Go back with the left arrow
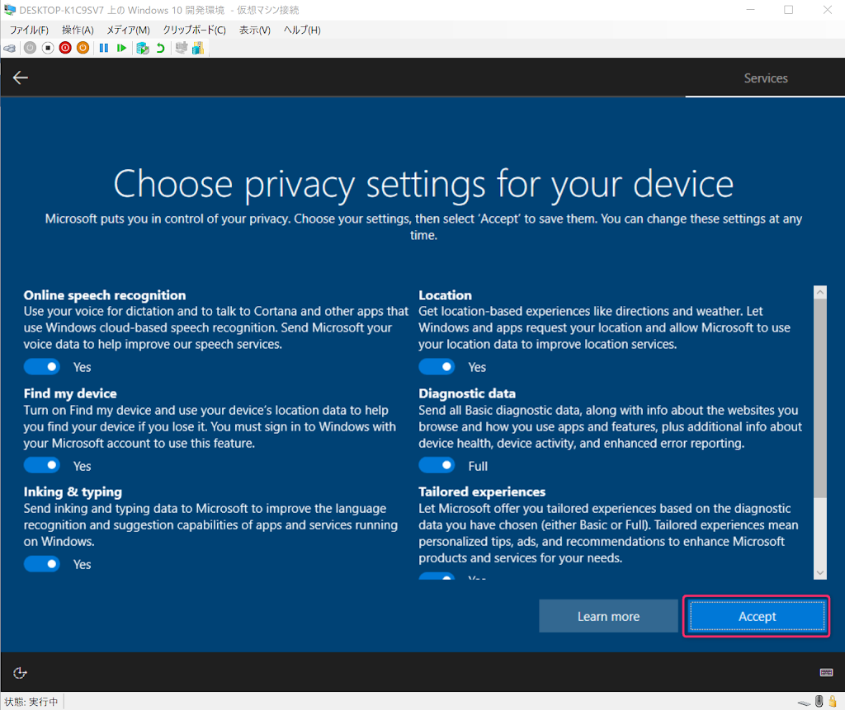Viewport: 845px width, 710px height. coord(21,78)
